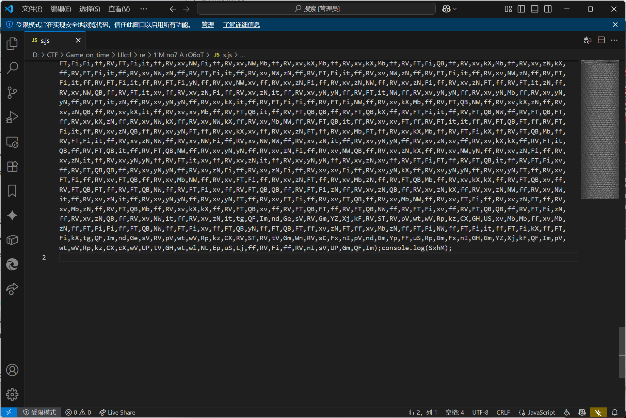Viewport: 626px width, 418px height.
Task: Click the 搜索 command center box
Action: click(x=316, y=9)
